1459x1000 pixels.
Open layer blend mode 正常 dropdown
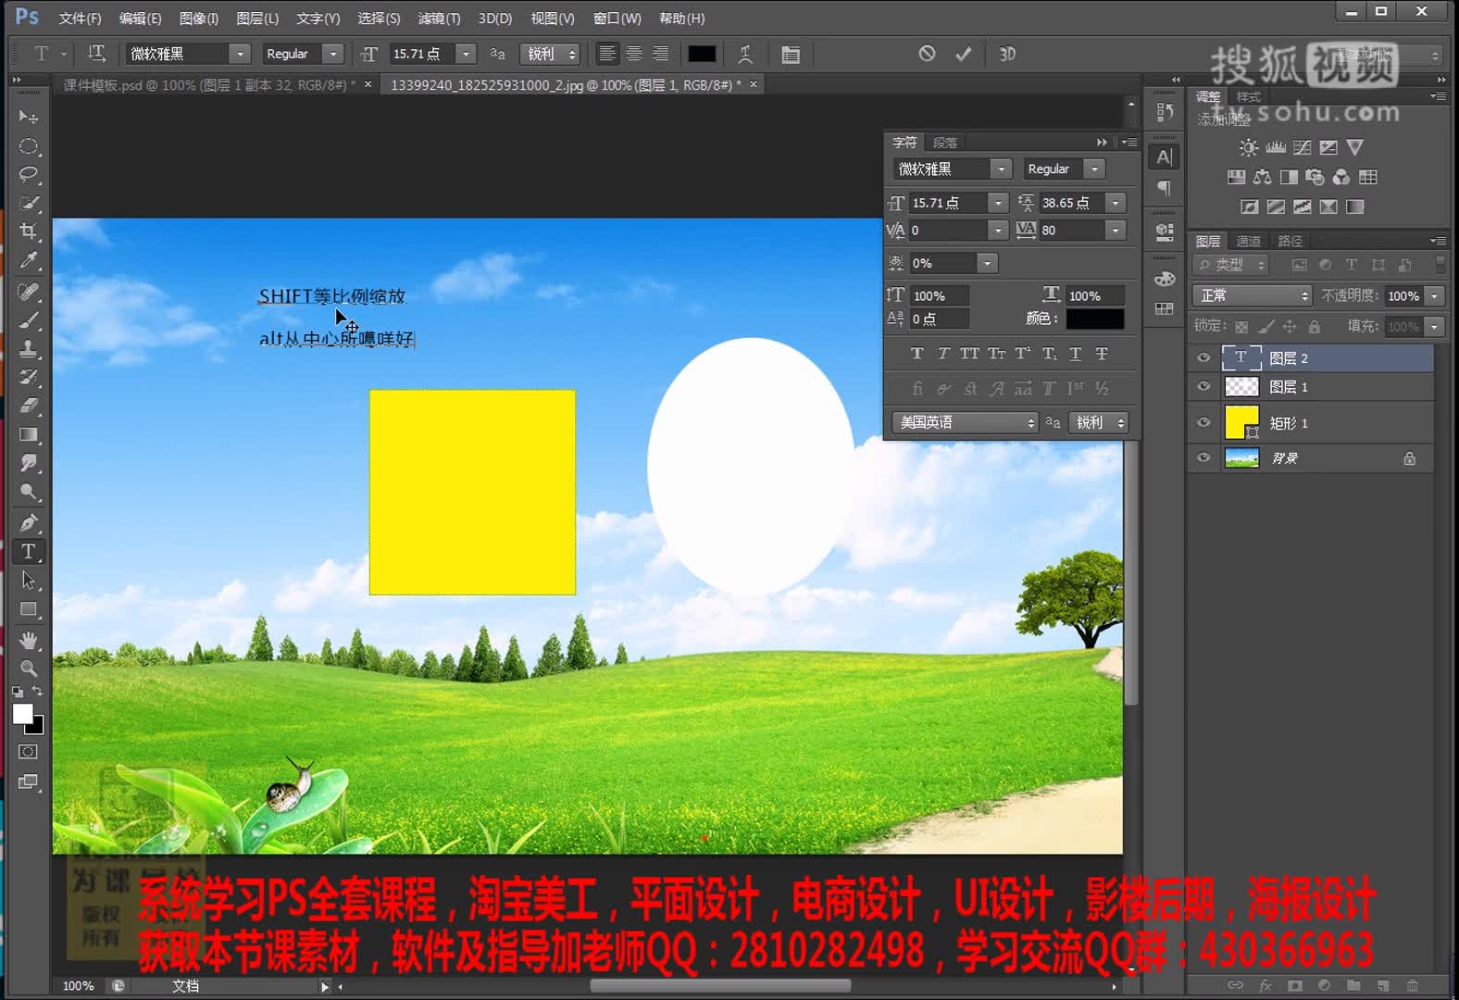pos(1253,295)
